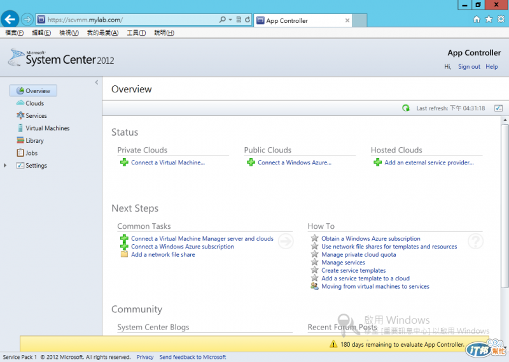Click the task pane icon right of refresh time

[498, 108]
